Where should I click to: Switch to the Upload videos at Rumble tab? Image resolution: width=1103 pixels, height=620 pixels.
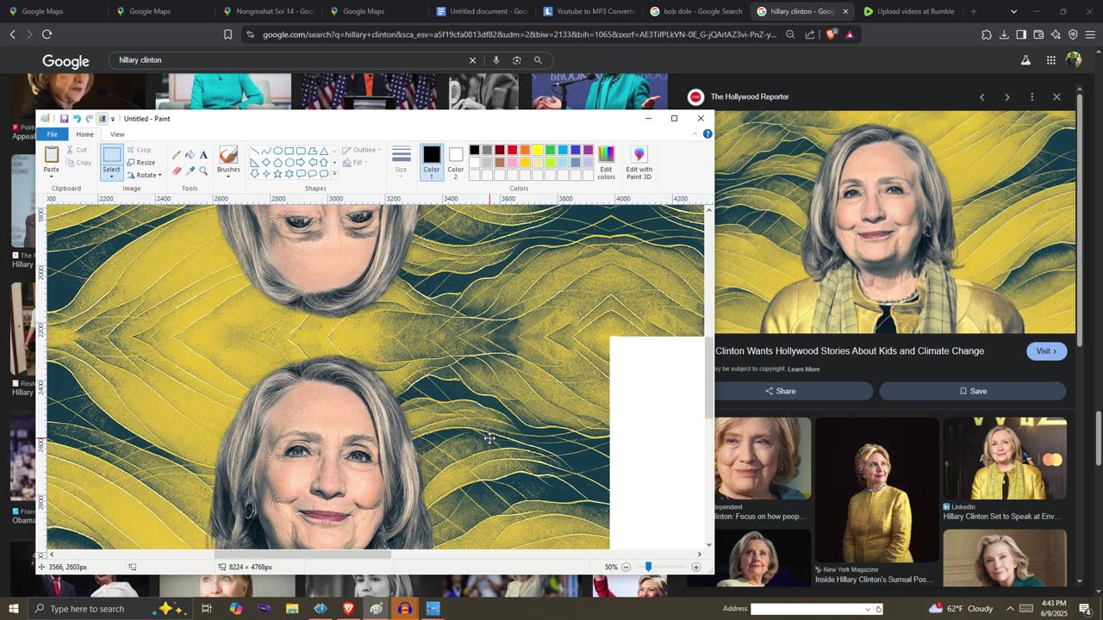coord(910,12)
